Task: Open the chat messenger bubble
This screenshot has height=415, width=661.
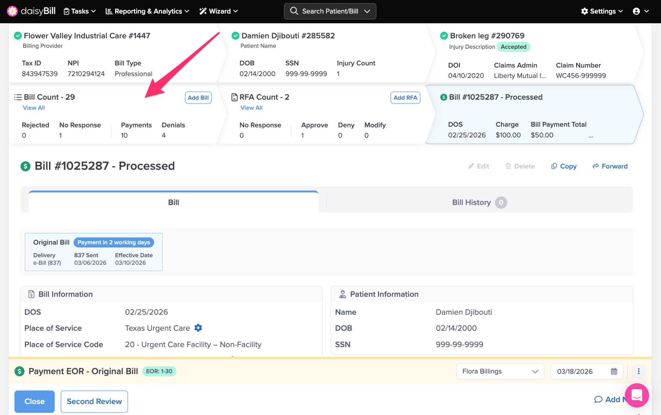Action: coord(636,395)
